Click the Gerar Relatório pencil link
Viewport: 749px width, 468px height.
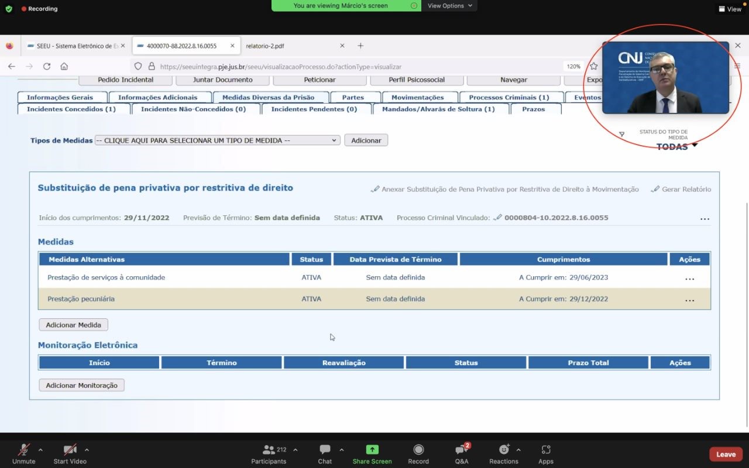(681, 190)
